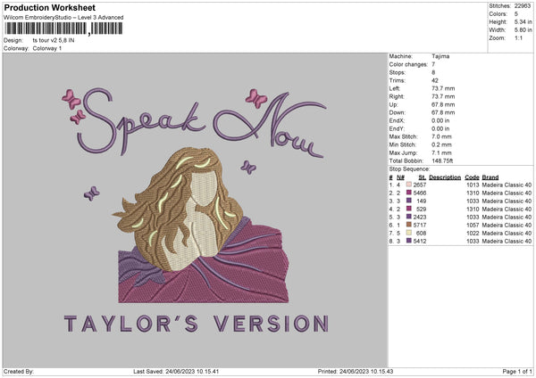The image size is (536, 378).
Task: Click the design name 'ts tour v2 5,8 IN'
Action: pos(54,40)
